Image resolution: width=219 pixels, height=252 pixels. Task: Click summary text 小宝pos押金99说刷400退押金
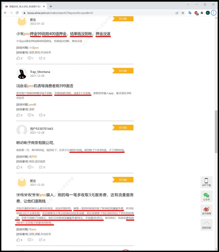(x=49, y=41)
